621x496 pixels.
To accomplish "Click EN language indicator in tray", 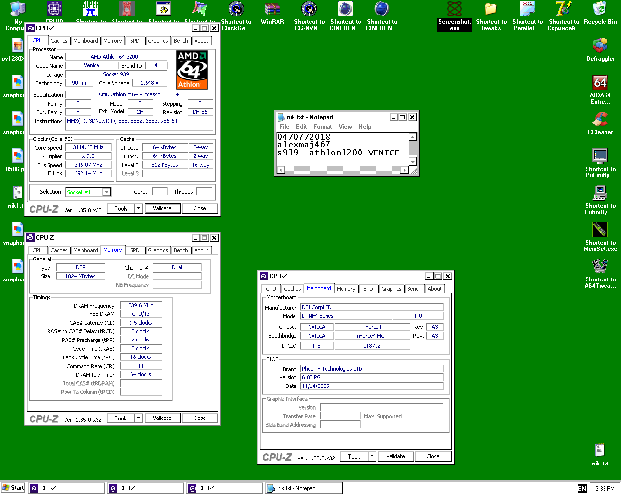I will coord(582,489).
